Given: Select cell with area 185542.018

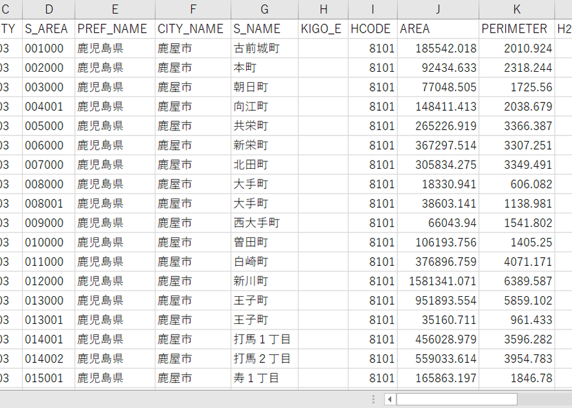Looking at the screenshot, I should (x=438, y=48).
